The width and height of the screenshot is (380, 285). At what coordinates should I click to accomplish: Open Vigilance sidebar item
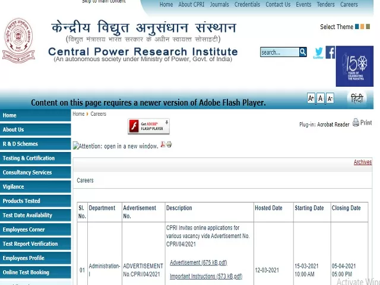[x=36, y=187]
